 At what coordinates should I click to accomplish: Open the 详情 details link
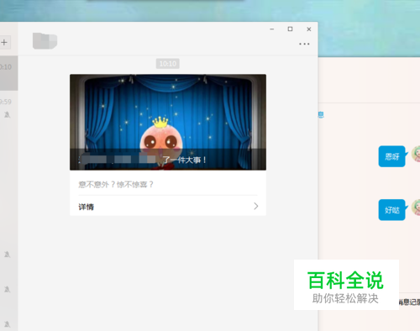(x=87, y=207)
